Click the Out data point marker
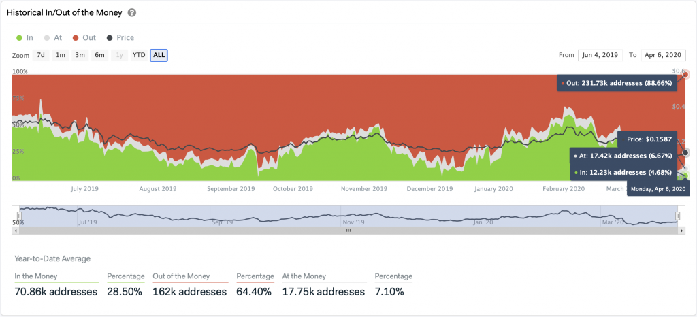 pyautogui.click(x=686, y=75)
